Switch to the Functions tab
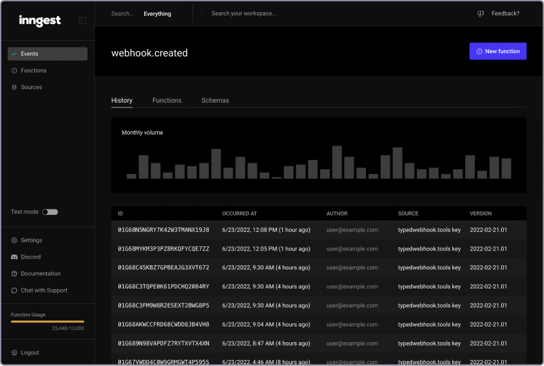544x366 pixels. tap(167, 101)
